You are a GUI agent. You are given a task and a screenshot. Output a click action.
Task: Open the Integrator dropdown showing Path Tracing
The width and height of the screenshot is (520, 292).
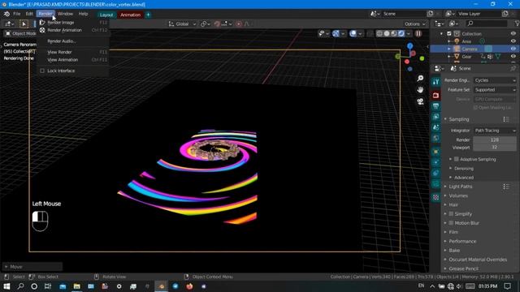tap(495, 131)
